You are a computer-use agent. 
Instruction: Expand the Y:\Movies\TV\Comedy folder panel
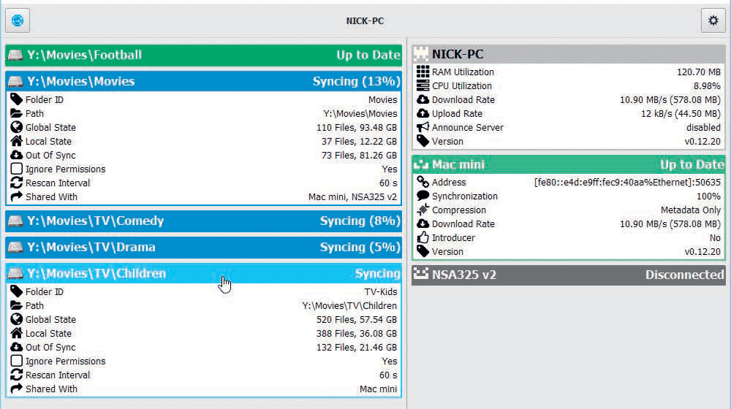pyautogui.click(x=204, y=221)
